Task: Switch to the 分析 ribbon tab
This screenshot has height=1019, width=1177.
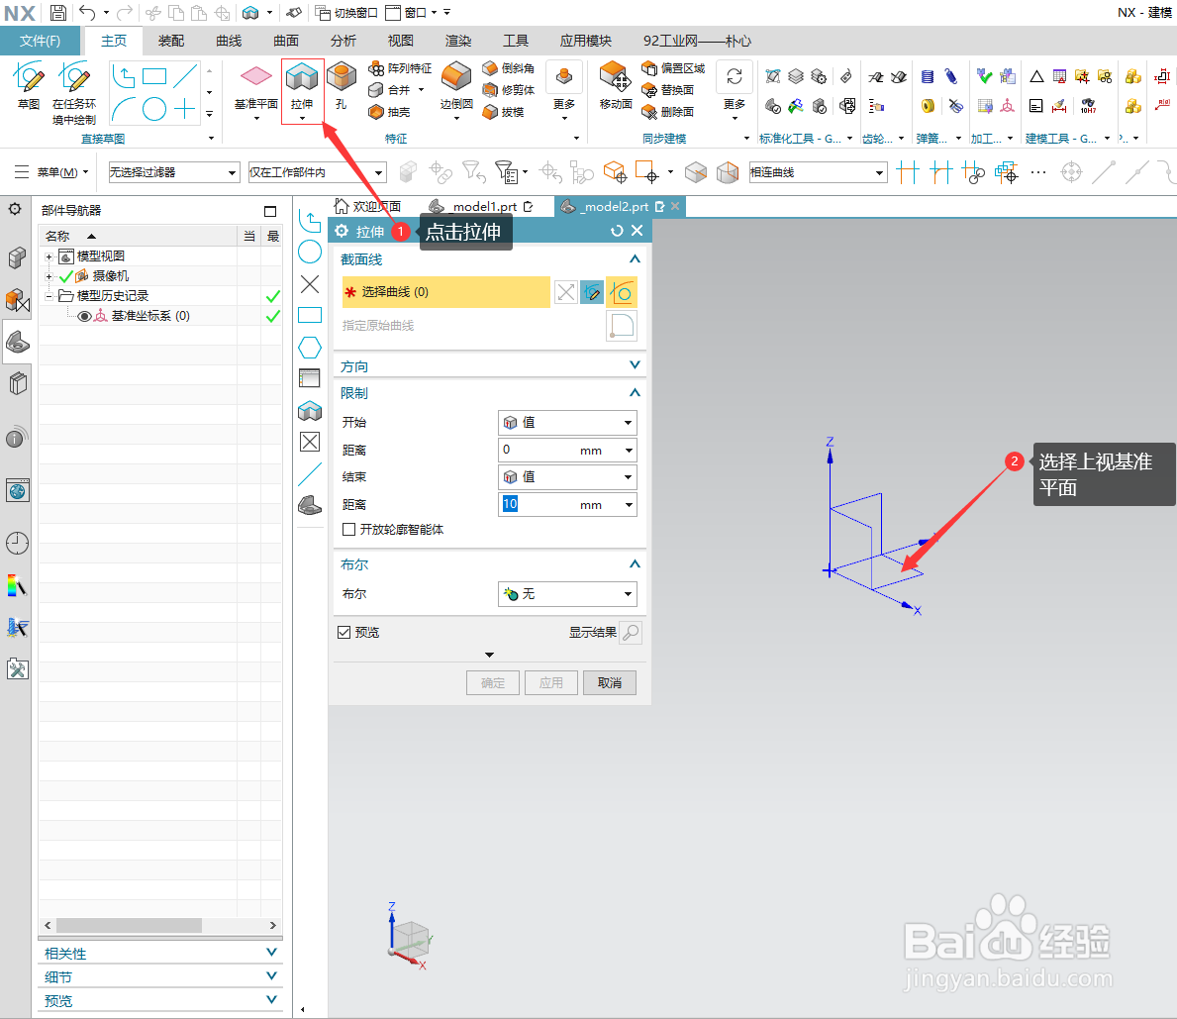Action: pos(343,41)
